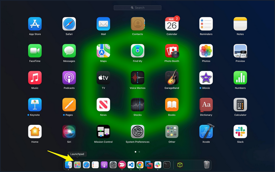Screen dimensions: 275x172
Task: Click the Launchpad icon in the Dock
Action: coord(77,165)
